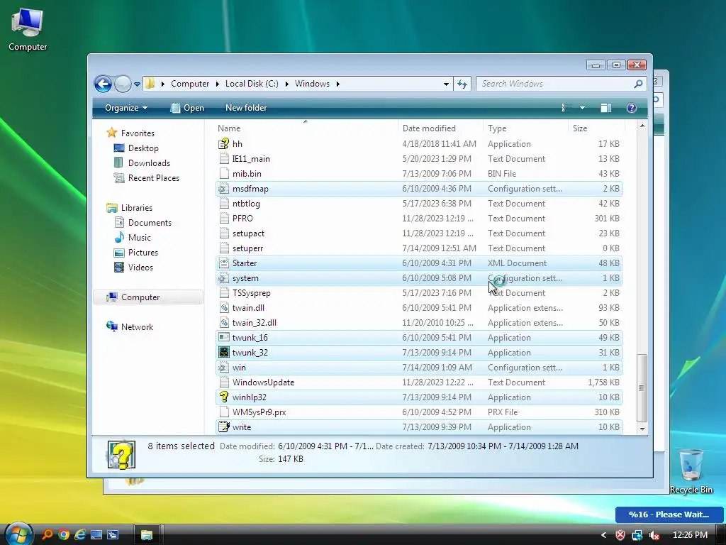The image size is (726, 545).
Task: Open the address bar history dropdown
Action: tap(446, 84)
